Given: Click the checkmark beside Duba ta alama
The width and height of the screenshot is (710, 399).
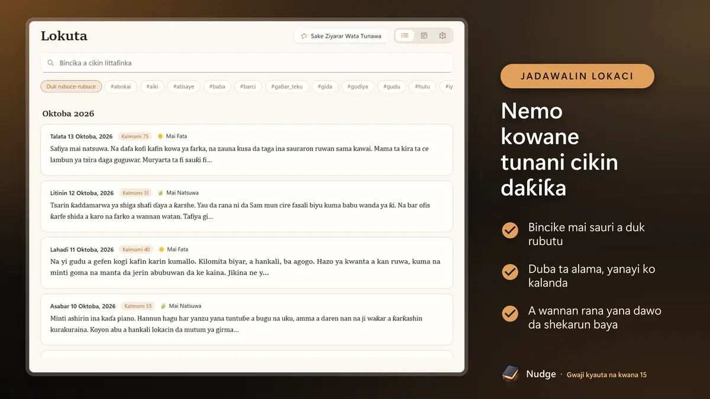Looking at the screenshot, I should pyautogui.click(x=510, y=272).
